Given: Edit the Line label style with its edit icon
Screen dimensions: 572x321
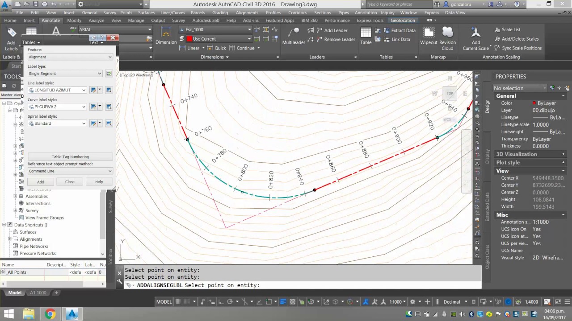Looking at the screenshot, I should click(93, 90).
